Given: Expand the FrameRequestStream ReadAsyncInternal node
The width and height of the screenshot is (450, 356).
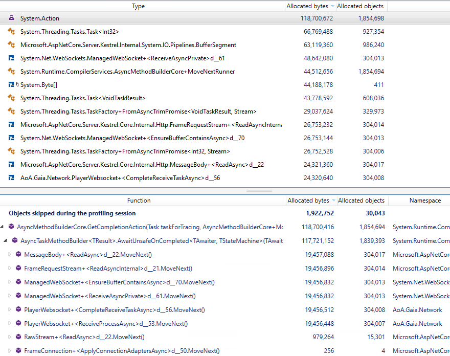Looking at the screenshot, I should [10, 269].
